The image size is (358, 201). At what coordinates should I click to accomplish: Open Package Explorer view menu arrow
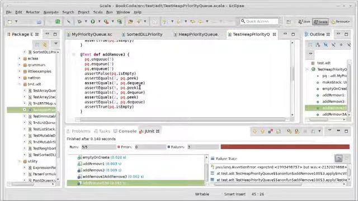pyautogui.click(x=56, y=44)
